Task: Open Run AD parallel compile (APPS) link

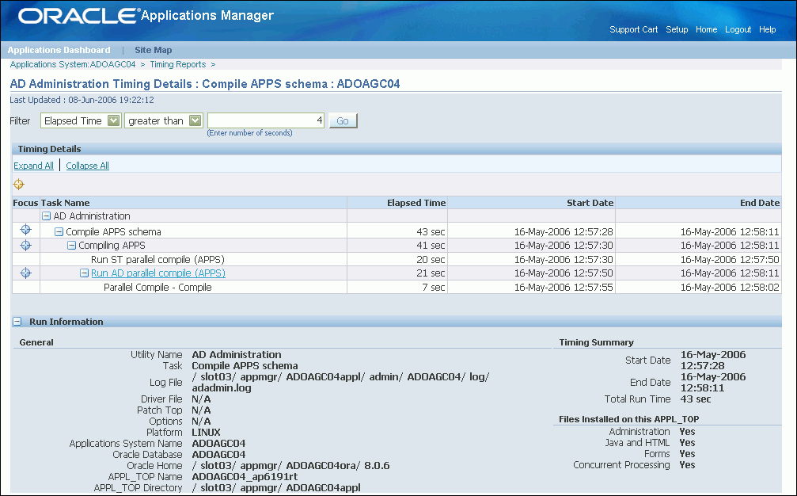Action: pyautogui.click(x=158, y=273)
